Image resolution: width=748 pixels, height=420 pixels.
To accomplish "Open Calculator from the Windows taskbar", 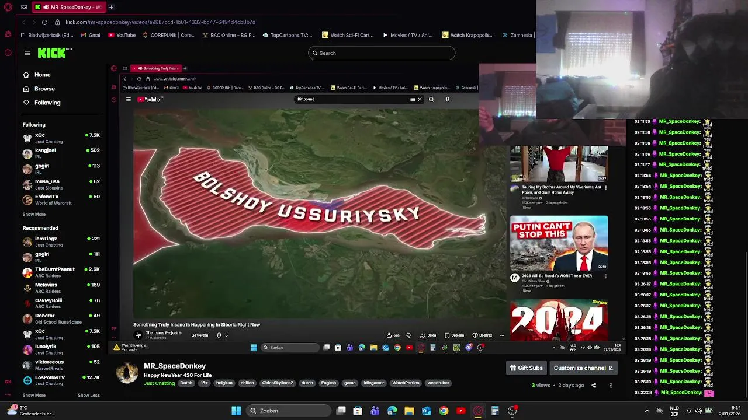I will [495, 411].
